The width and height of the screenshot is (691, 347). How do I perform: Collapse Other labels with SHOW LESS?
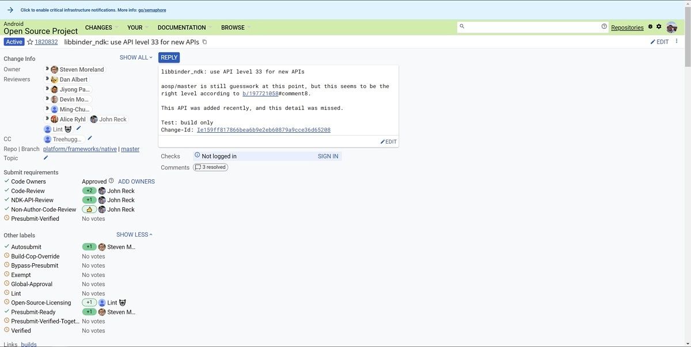134,234
